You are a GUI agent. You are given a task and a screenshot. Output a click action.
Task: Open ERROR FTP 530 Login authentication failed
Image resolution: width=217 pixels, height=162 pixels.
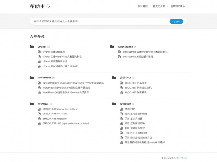coord(65,123)
